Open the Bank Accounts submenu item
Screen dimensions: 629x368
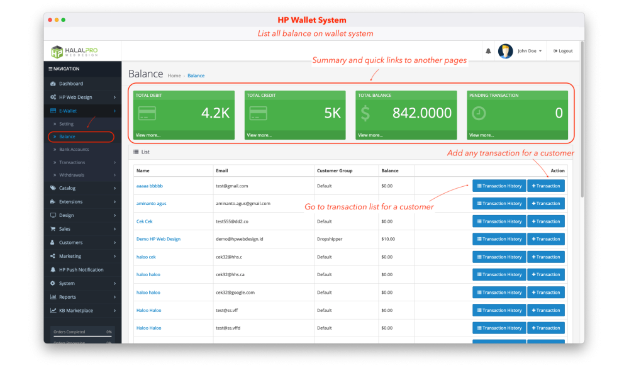coord(74,150)
